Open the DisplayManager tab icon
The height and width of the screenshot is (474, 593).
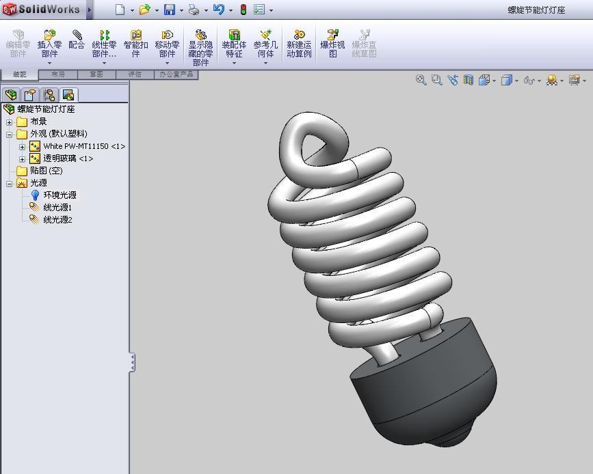[68, 94]
